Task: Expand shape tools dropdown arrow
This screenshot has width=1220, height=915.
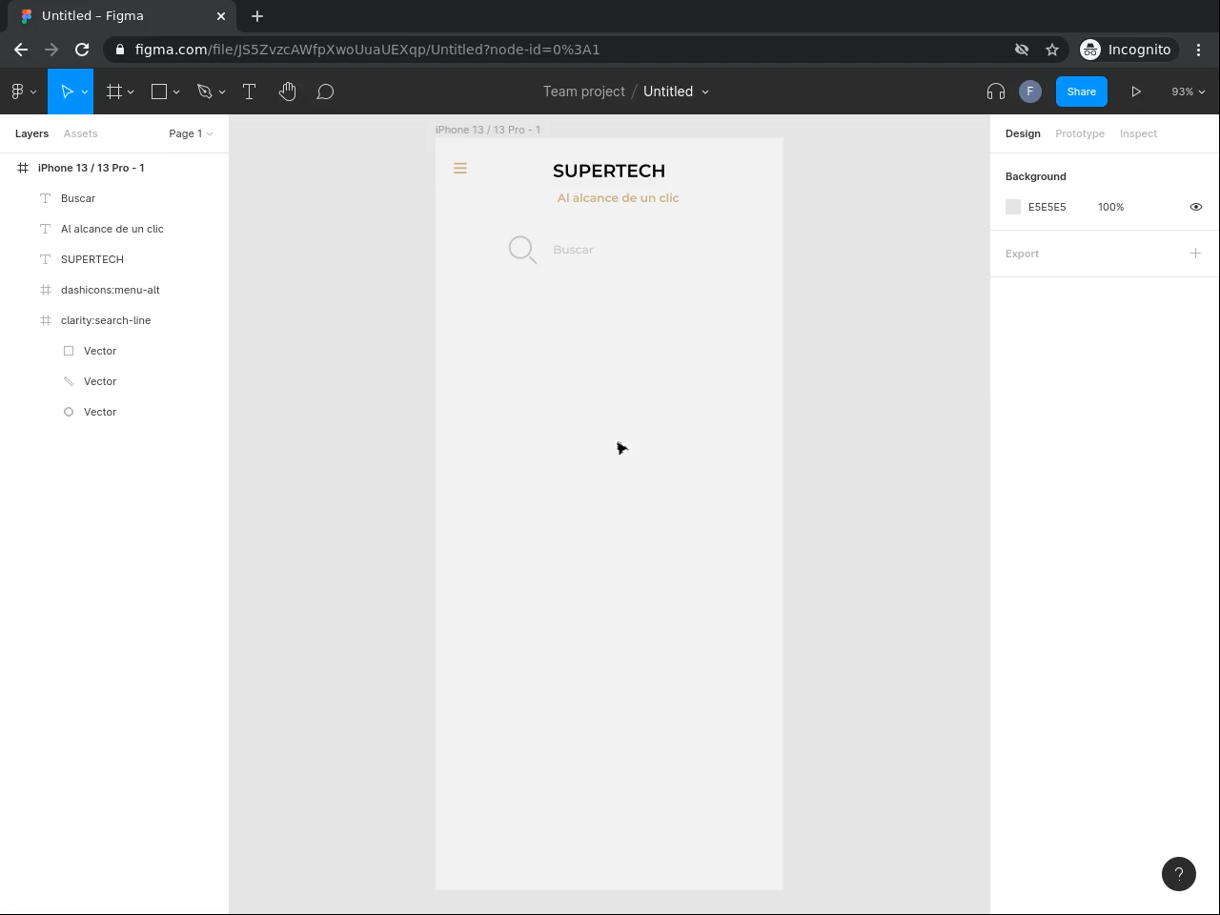Action: 176,91
